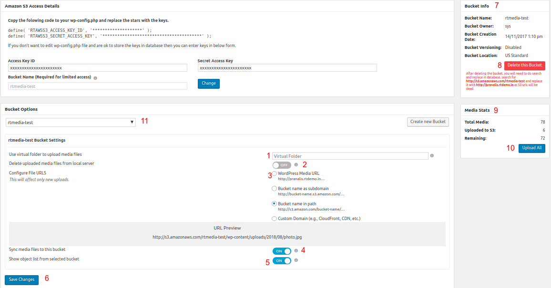
Task: Click info icon beside Bucket Name label
Action: tap(95, 77)
